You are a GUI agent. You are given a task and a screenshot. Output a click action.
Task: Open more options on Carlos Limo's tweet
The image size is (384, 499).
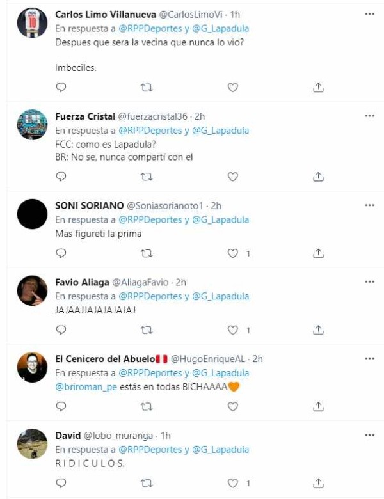pyautogui.click(x=369, y=14)
